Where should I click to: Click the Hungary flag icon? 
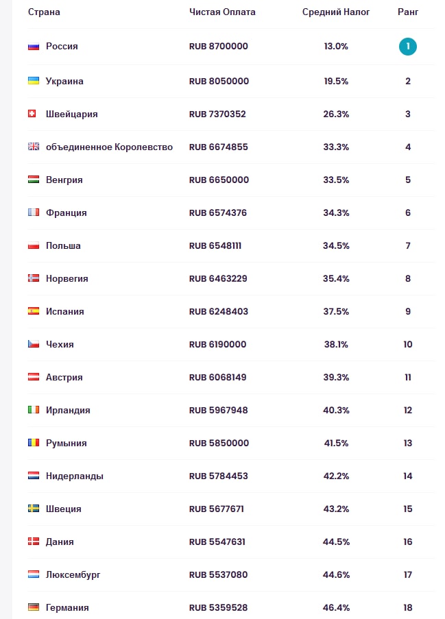[x=34, y=180]
